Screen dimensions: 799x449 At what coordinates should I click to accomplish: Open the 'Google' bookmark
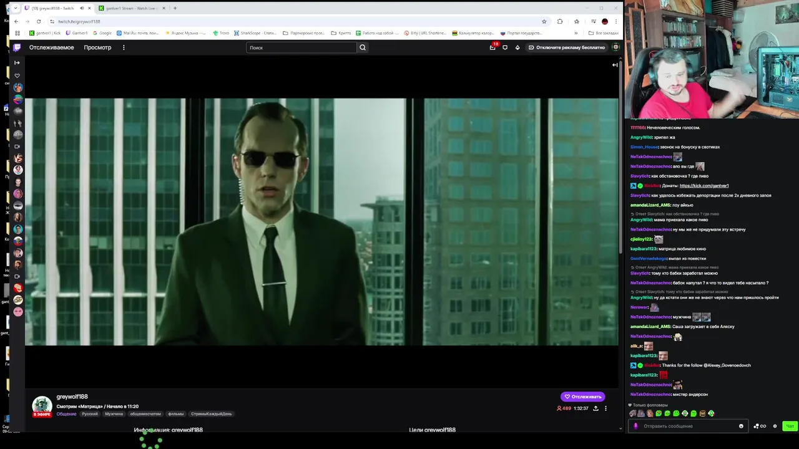[x=102, y=33]
